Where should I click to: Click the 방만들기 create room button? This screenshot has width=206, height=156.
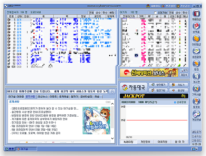(x=158, y=85)
